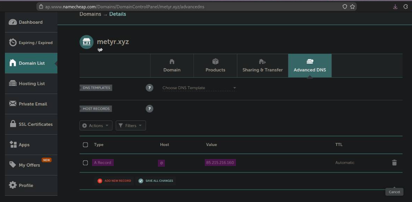The width and height of the screenshot is (412, 202).
Task: Click the Domain List house icon
Action: 13,63
